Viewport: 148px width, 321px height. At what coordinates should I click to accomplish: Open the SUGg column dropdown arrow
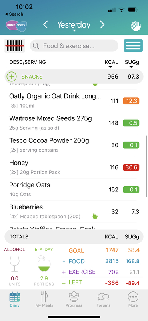(x=131, y=67)
